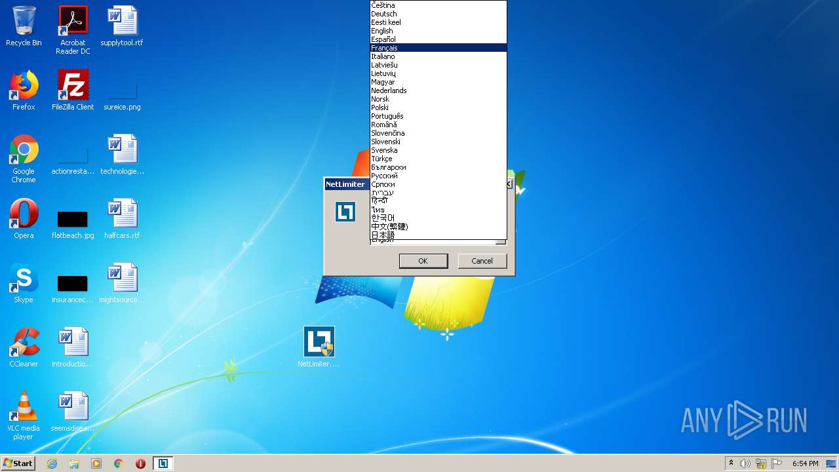Open the Recycle Bin desktop icon
Screen dimensions: 839x472
(x=24, y=26)
